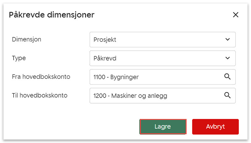Click the Fra hovedbokskonto label
Image resolution: width=251 pixels, height=143 pixels.
pyautogui.click(x=41, y=76)
